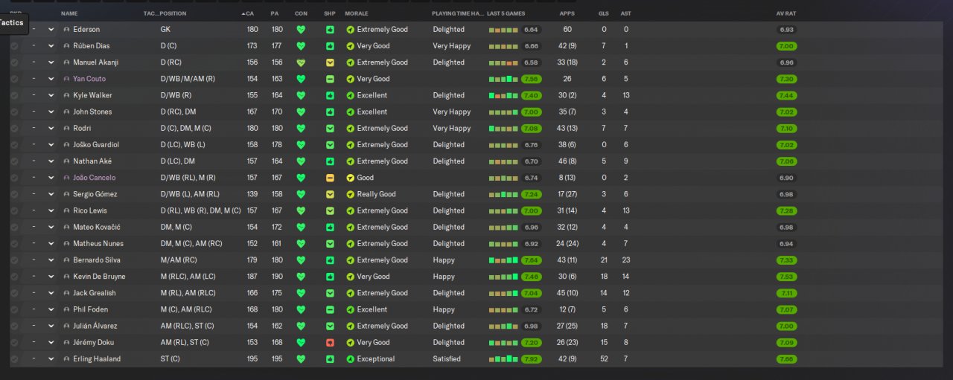Image resolution: width=953 pixels, height=380 pixels.
Task: Click Kyle Walker's last 5 games form bars
Action: [x=503, y=95]
